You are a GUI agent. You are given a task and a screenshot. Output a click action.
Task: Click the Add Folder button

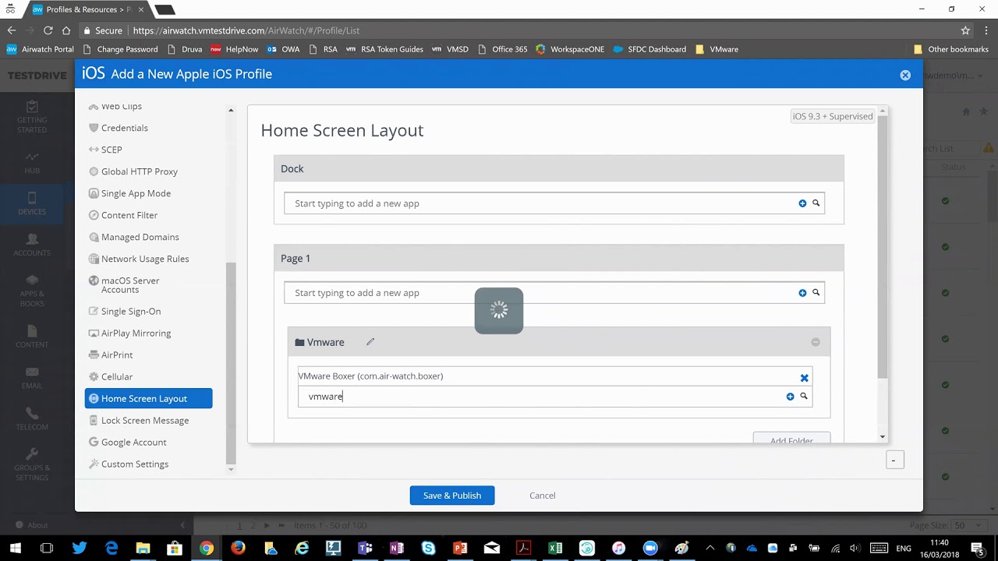[791, 439]
